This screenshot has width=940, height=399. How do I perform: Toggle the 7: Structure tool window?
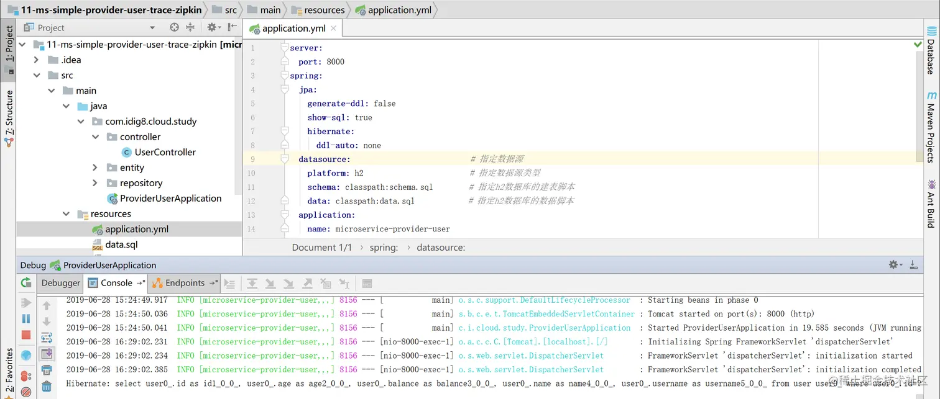coord(9,118)
